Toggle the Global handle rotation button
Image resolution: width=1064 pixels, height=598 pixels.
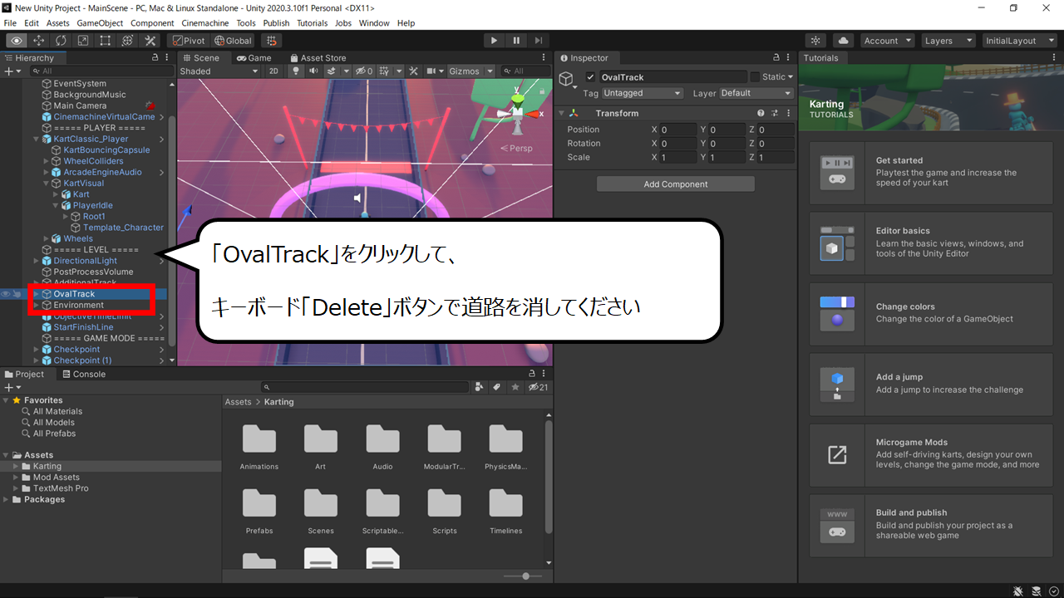coord(233,41)
